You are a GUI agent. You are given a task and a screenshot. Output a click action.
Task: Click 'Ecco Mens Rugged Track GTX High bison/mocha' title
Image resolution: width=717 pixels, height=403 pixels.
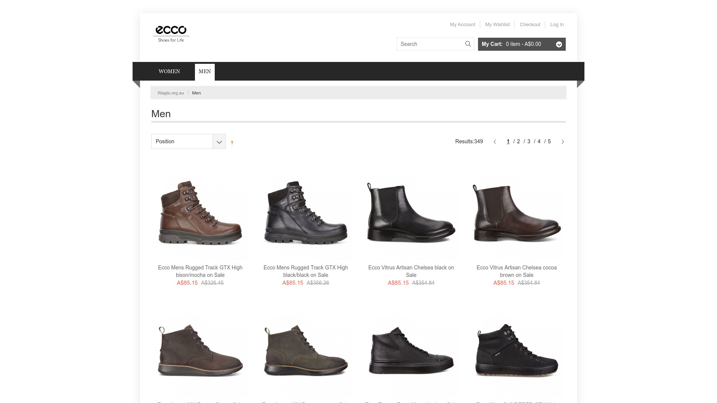click(x=200, y=271)
